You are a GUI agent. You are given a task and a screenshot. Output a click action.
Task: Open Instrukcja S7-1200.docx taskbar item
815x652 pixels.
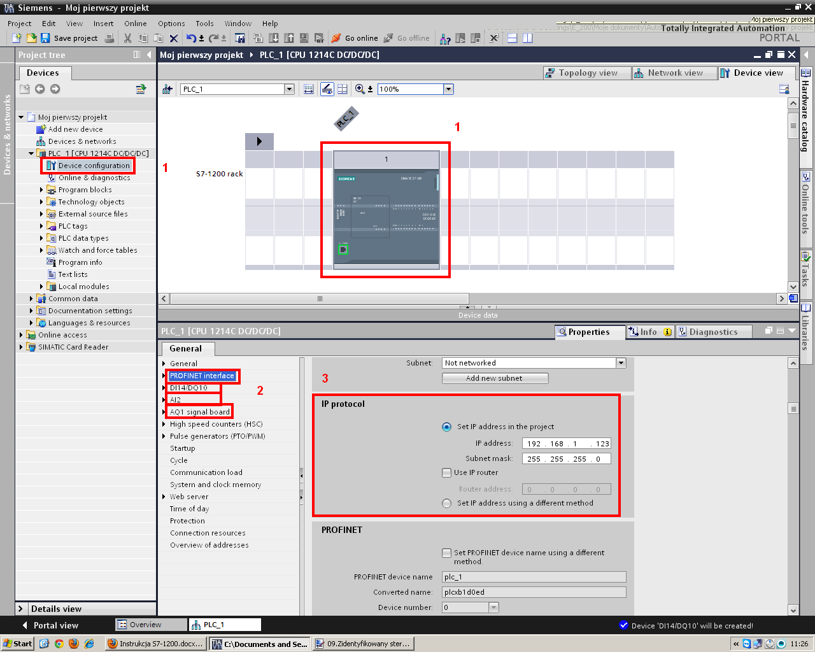tap(155, 644)
